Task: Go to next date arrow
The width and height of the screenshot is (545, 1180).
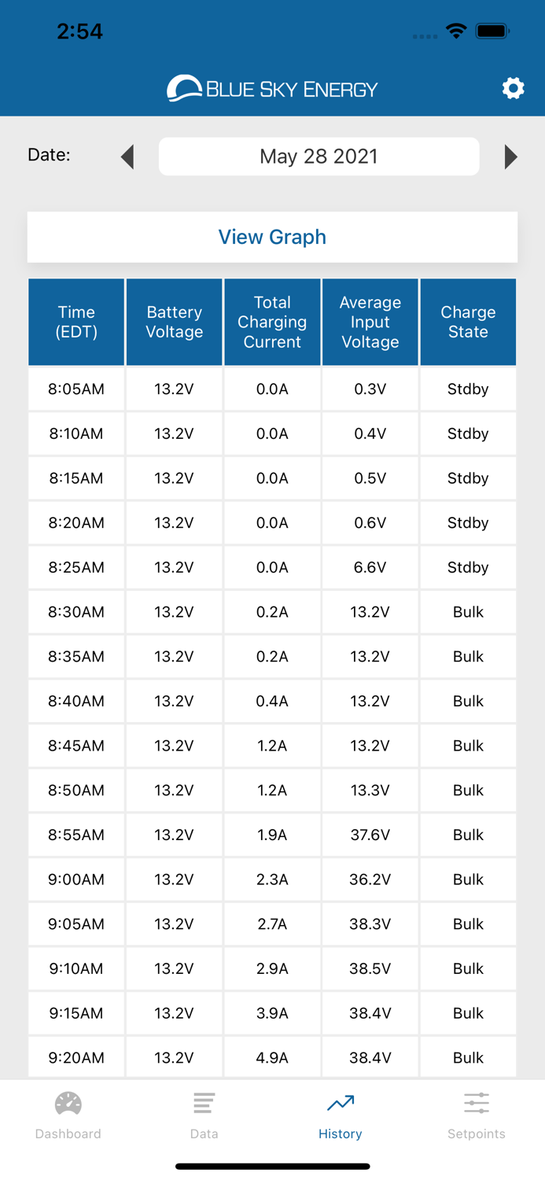Action: pos(510,157)
